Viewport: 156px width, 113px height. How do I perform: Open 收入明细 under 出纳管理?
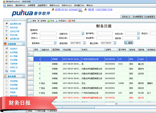click(14, 56)
